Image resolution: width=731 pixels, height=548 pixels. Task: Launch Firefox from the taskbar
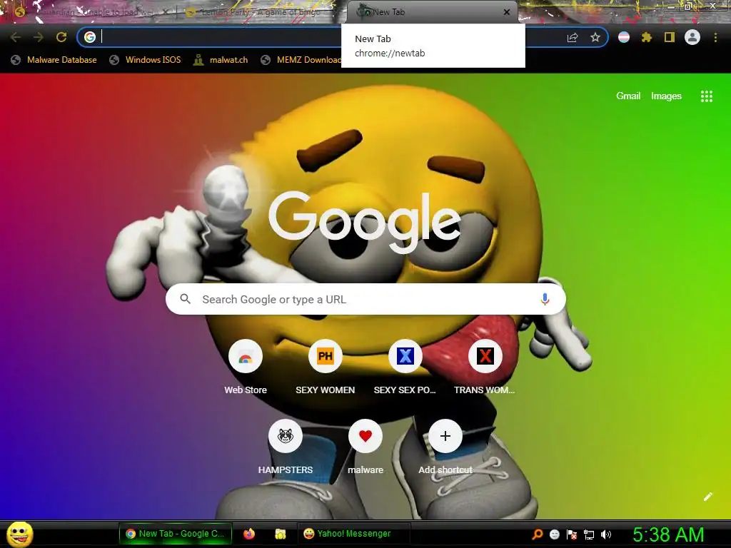(x=249, y=534)
